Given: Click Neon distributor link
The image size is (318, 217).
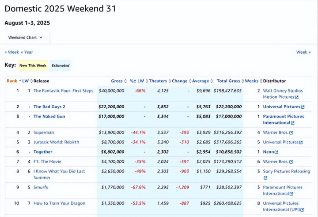Looking at the screenshot, I should click(269, 152).
